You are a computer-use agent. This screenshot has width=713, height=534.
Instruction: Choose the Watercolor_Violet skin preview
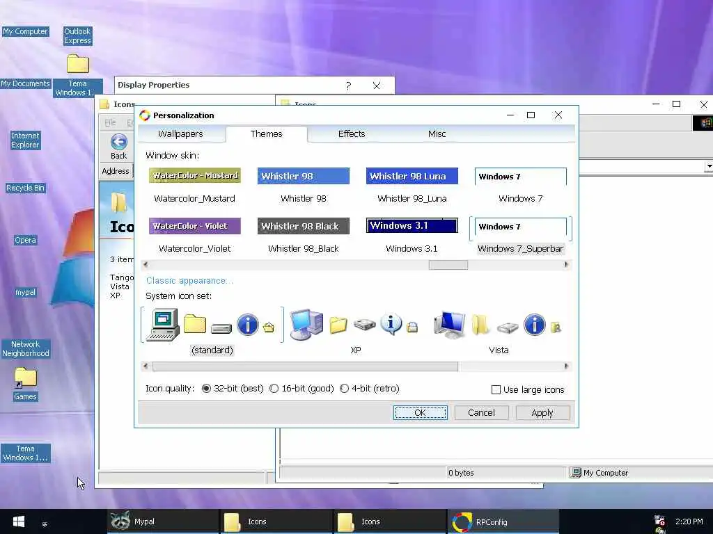pos(195,226)
